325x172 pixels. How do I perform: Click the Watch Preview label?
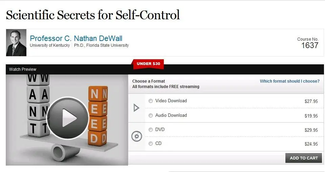click(x=23, y=69)
